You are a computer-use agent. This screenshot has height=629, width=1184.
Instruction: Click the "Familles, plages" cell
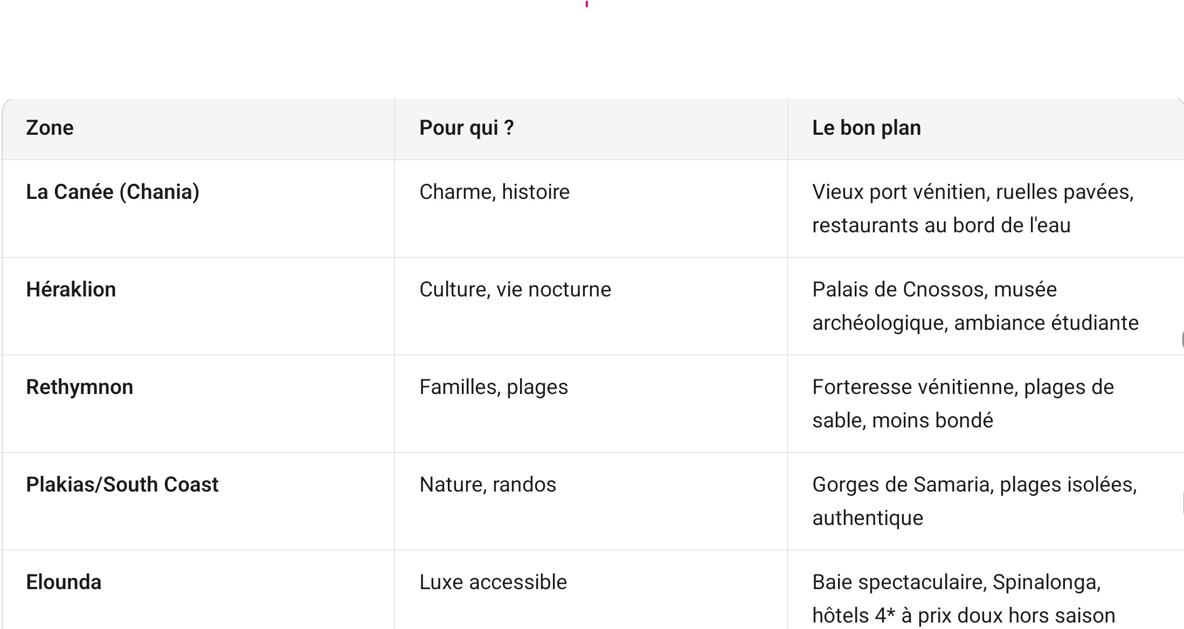pos(493,388)
